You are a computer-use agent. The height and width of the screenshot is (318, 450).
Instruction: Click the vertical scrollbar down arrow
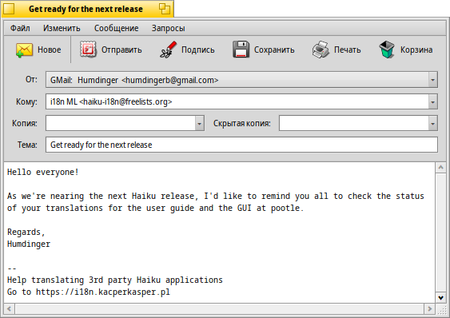[441, 297]
